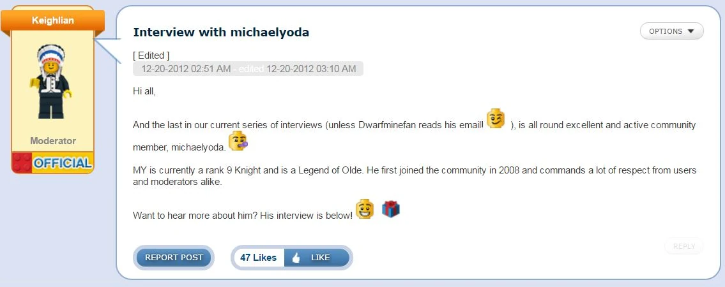725x287 pixels.
Task: Click the Report Post button
Action: (174, 258)
